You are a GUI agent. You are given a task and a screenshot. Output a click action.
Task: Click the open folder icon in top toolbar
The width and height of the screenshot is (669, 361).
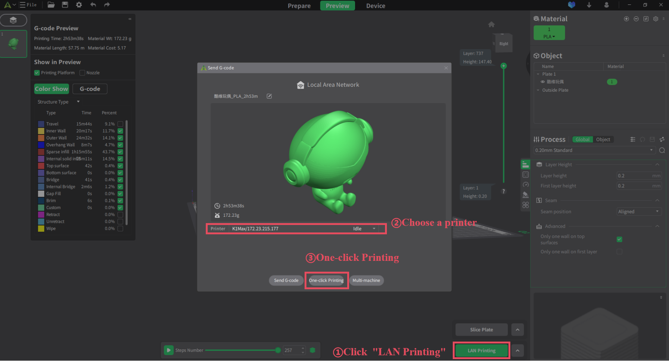coord(51,5)
